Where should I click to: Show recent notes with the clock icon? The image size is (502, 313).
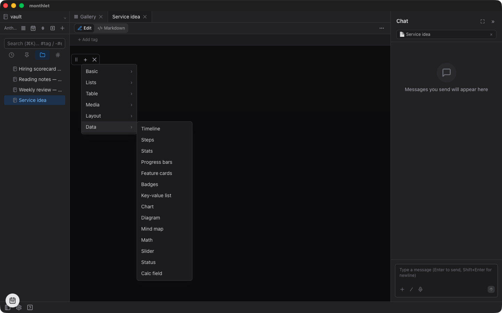(x=12, y=55)
